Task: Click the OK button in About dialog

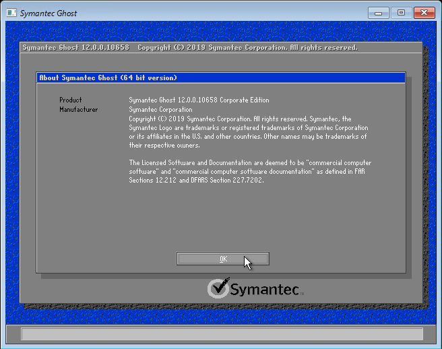Action: pos(223,259)
